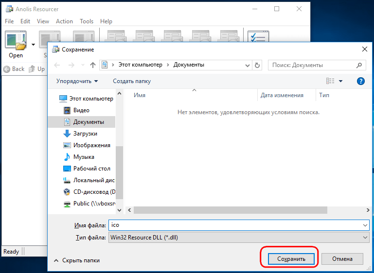Click the Up navigation icon in Anolis Resourcer
The height and width of the screenshot is (273, 374).
tap(32, 69)
